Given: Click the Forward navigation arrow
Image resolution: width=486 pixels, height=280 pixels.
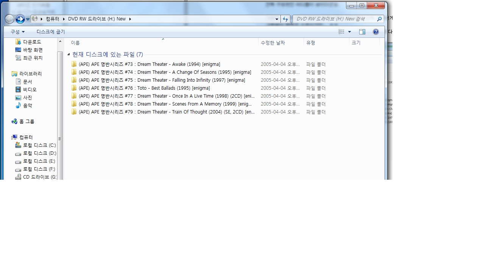Looking at the screenshot, I should click(x=20, y=19).
